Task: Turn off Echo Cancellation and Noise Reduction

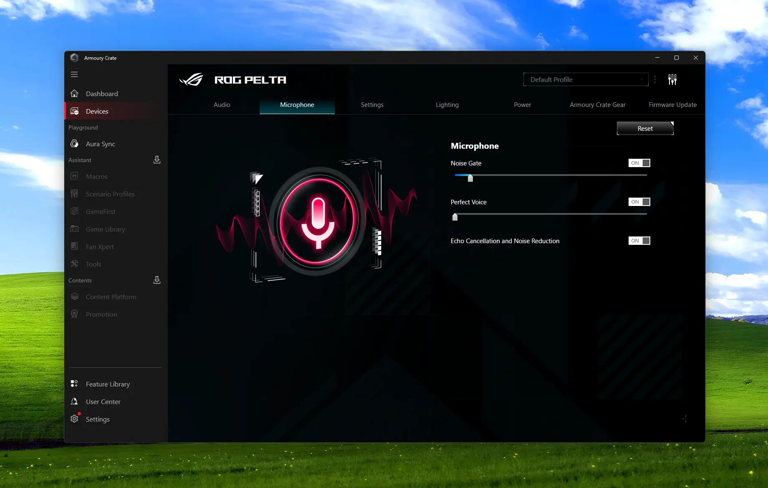Action: click(x=639, y=241)
